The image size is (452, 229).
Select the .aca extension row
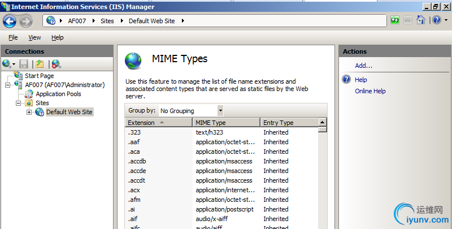(221, 152)
